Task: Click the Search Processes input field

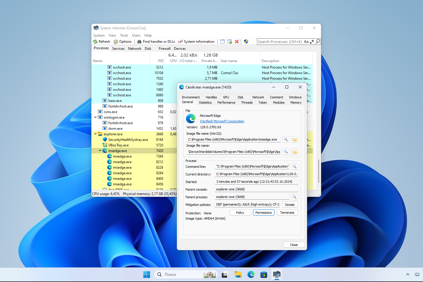Action: (280, 42)
